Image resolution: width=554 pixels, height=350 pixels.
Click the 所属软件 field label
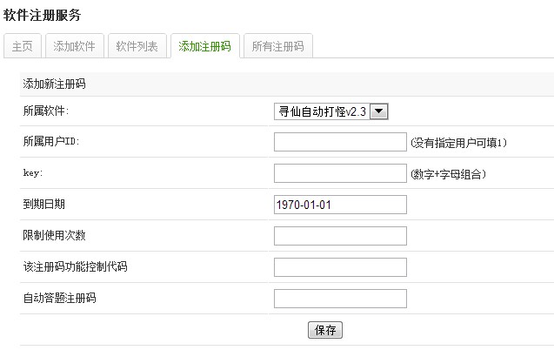(x=46, y=111)
